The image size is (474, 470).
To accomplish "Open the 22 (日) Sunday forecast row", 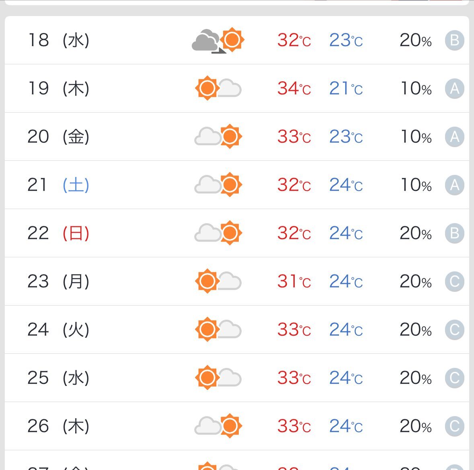I will coord(237,233).
